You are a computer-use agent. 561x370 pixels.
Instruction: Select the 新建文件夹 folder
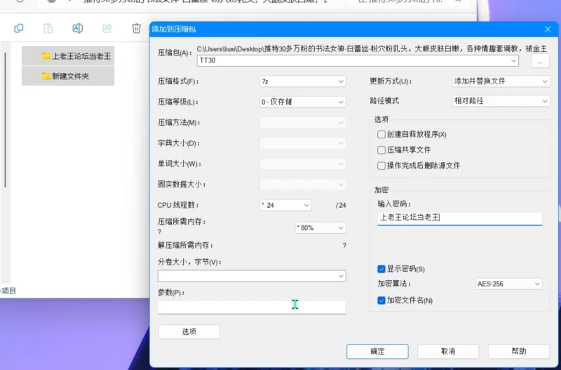click(x=68, y=76)
